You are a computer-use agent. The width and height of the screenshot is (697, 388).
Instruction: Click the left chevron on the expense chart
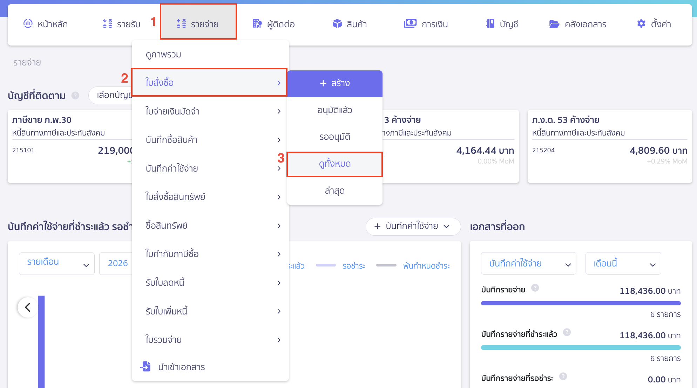27,307
